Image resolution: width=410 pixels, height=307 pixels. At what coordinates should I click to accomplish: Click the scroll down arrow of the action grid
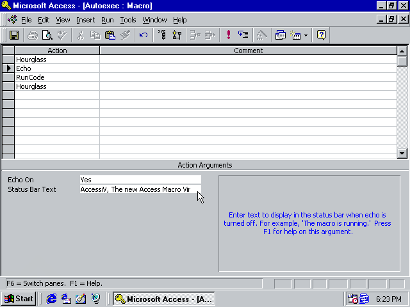point(402,153)
